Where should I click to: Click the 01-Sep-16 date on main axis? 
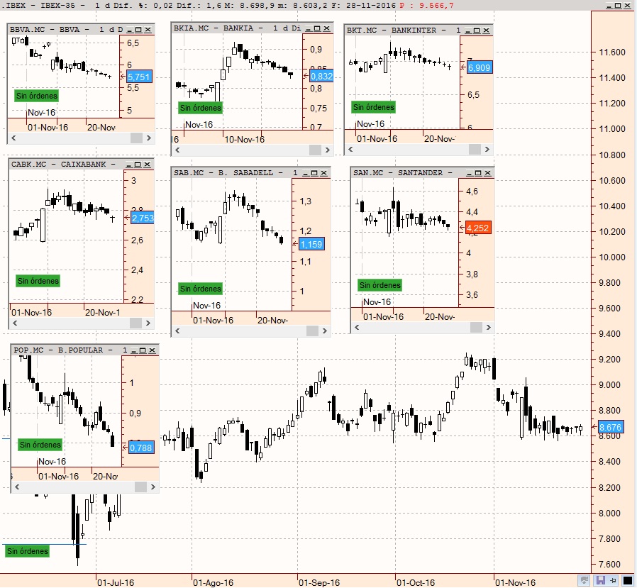click(x=319, y=583)
